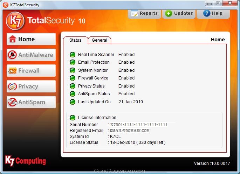Viewport: 240px width, 174px height.
Task: Click the Firewall Service label
Action: coord(93,78)
